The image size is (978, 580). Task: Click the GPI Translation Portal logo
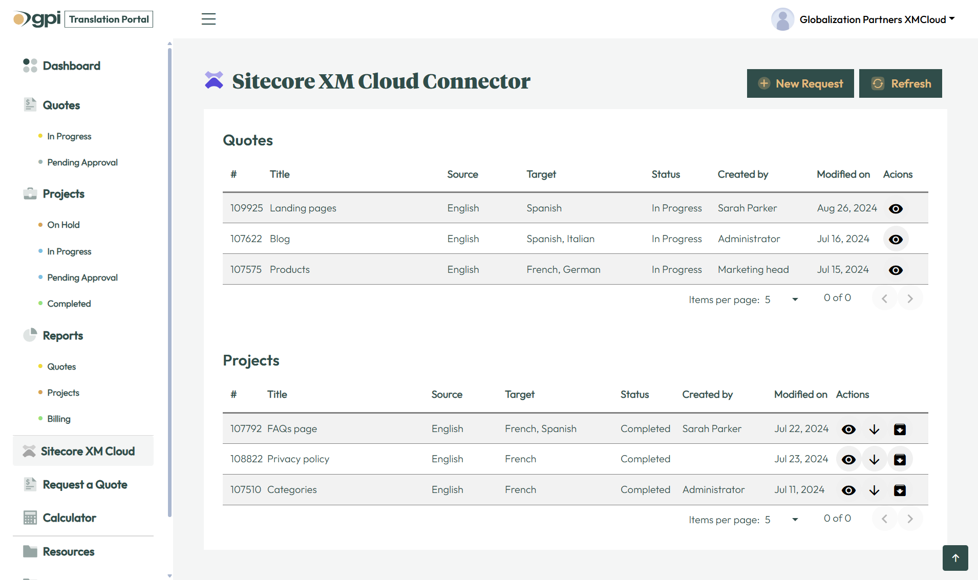[x=81, y=18]
